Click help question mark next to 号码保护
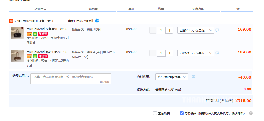 coord(251,113)
